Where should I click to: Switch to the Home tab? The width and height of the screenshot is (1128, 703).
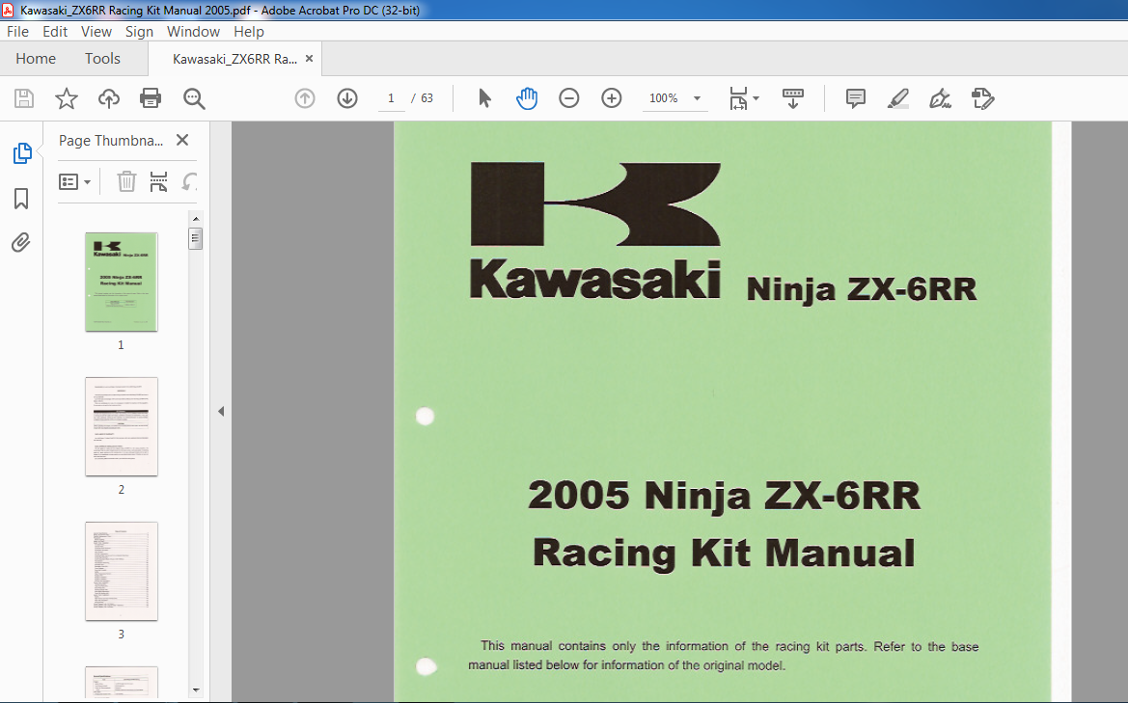[36, 58]
